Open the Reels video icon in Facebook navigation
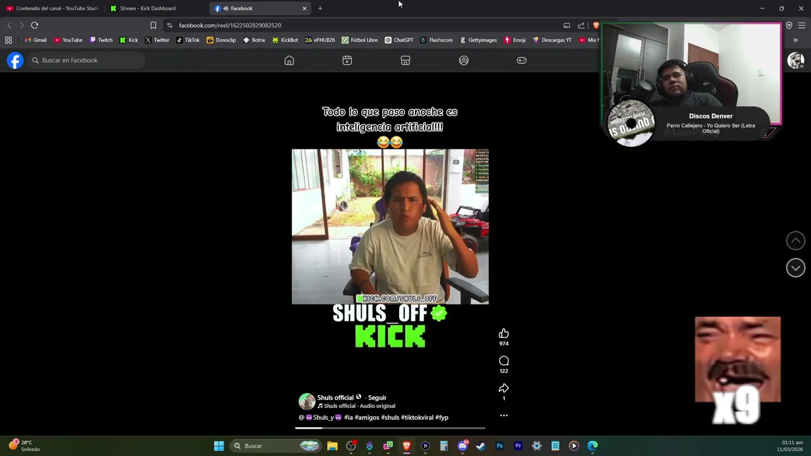Image resolution: width=811 pixels, height=456 pixels. (x=347, y=60)
